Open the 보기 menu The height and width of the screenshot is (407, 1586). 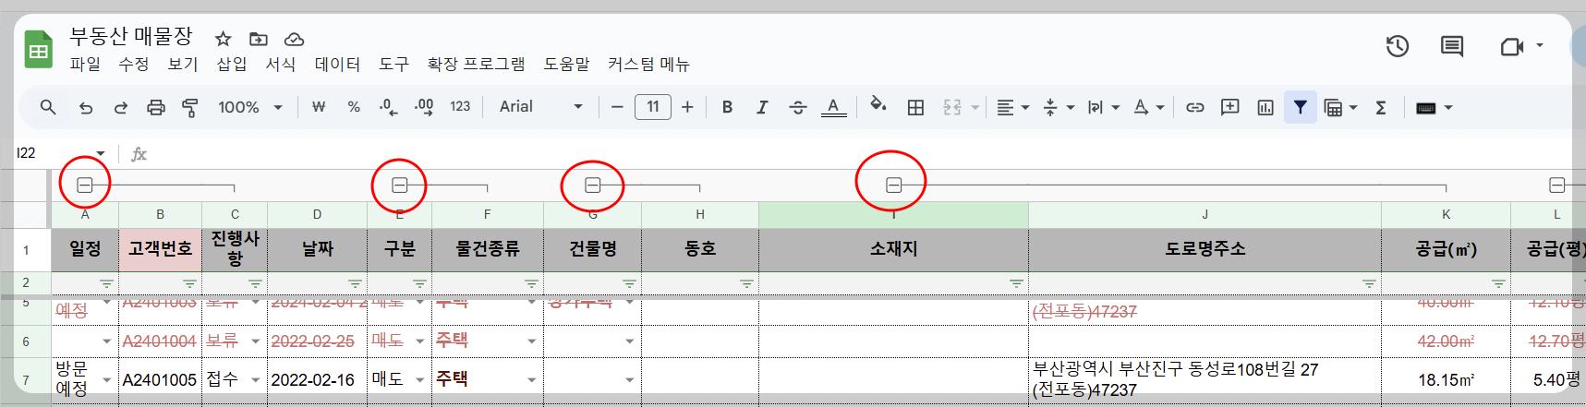pyautogui.click(x=183, y=64)
